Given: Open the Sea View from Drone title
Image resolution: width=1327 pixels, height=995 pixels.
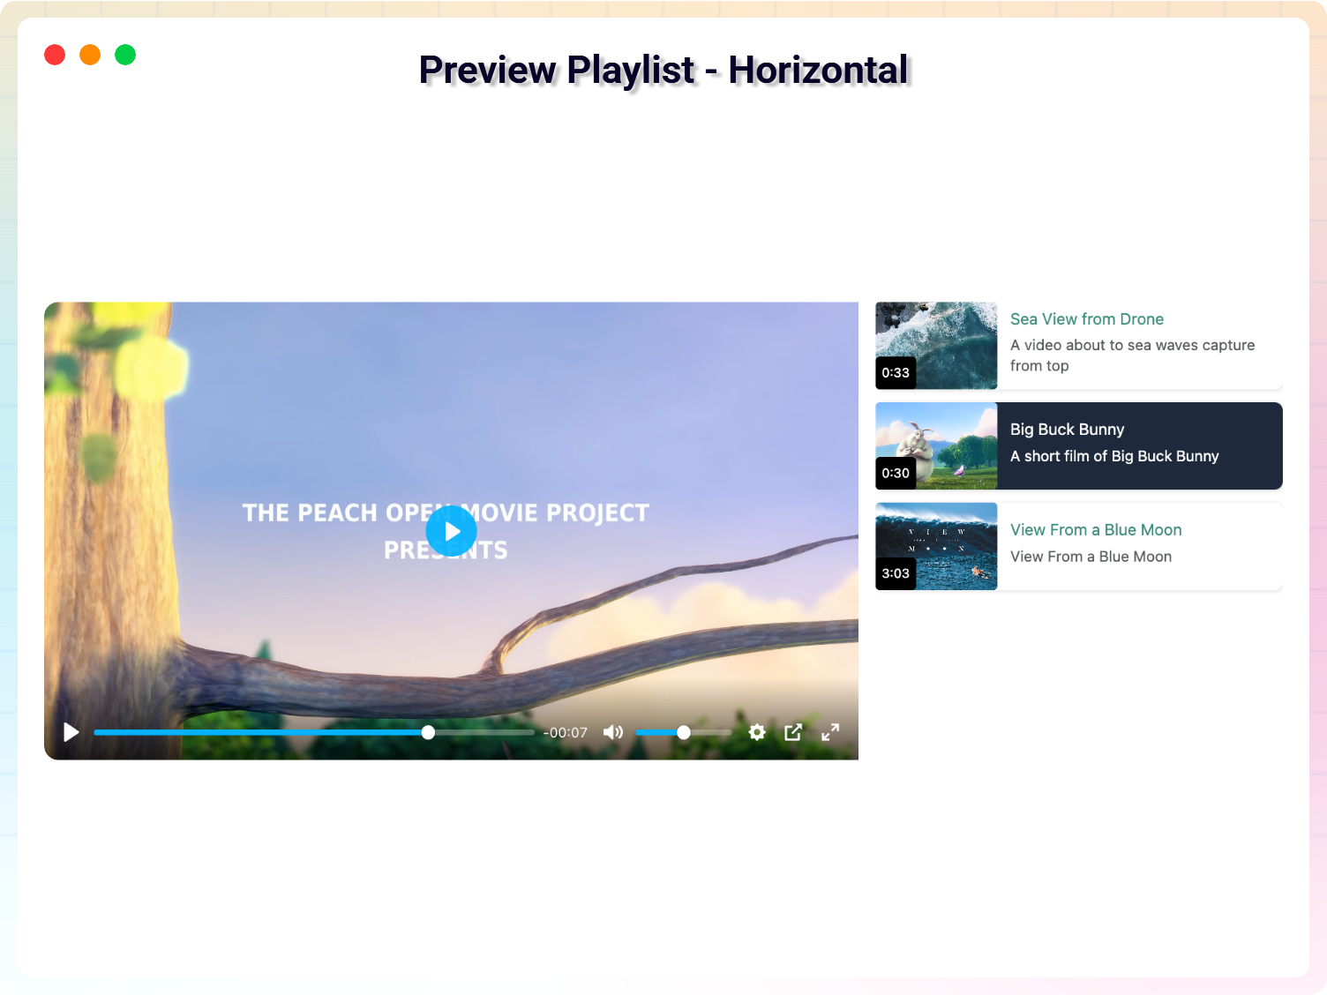Looking at the screenshot, I should [x=1087, y=319].
